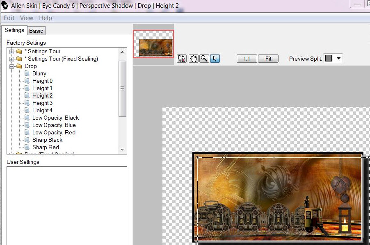Select the Height 1 preset
The width and height of the screenshot is (370, 245).
(x=42, y=88)
